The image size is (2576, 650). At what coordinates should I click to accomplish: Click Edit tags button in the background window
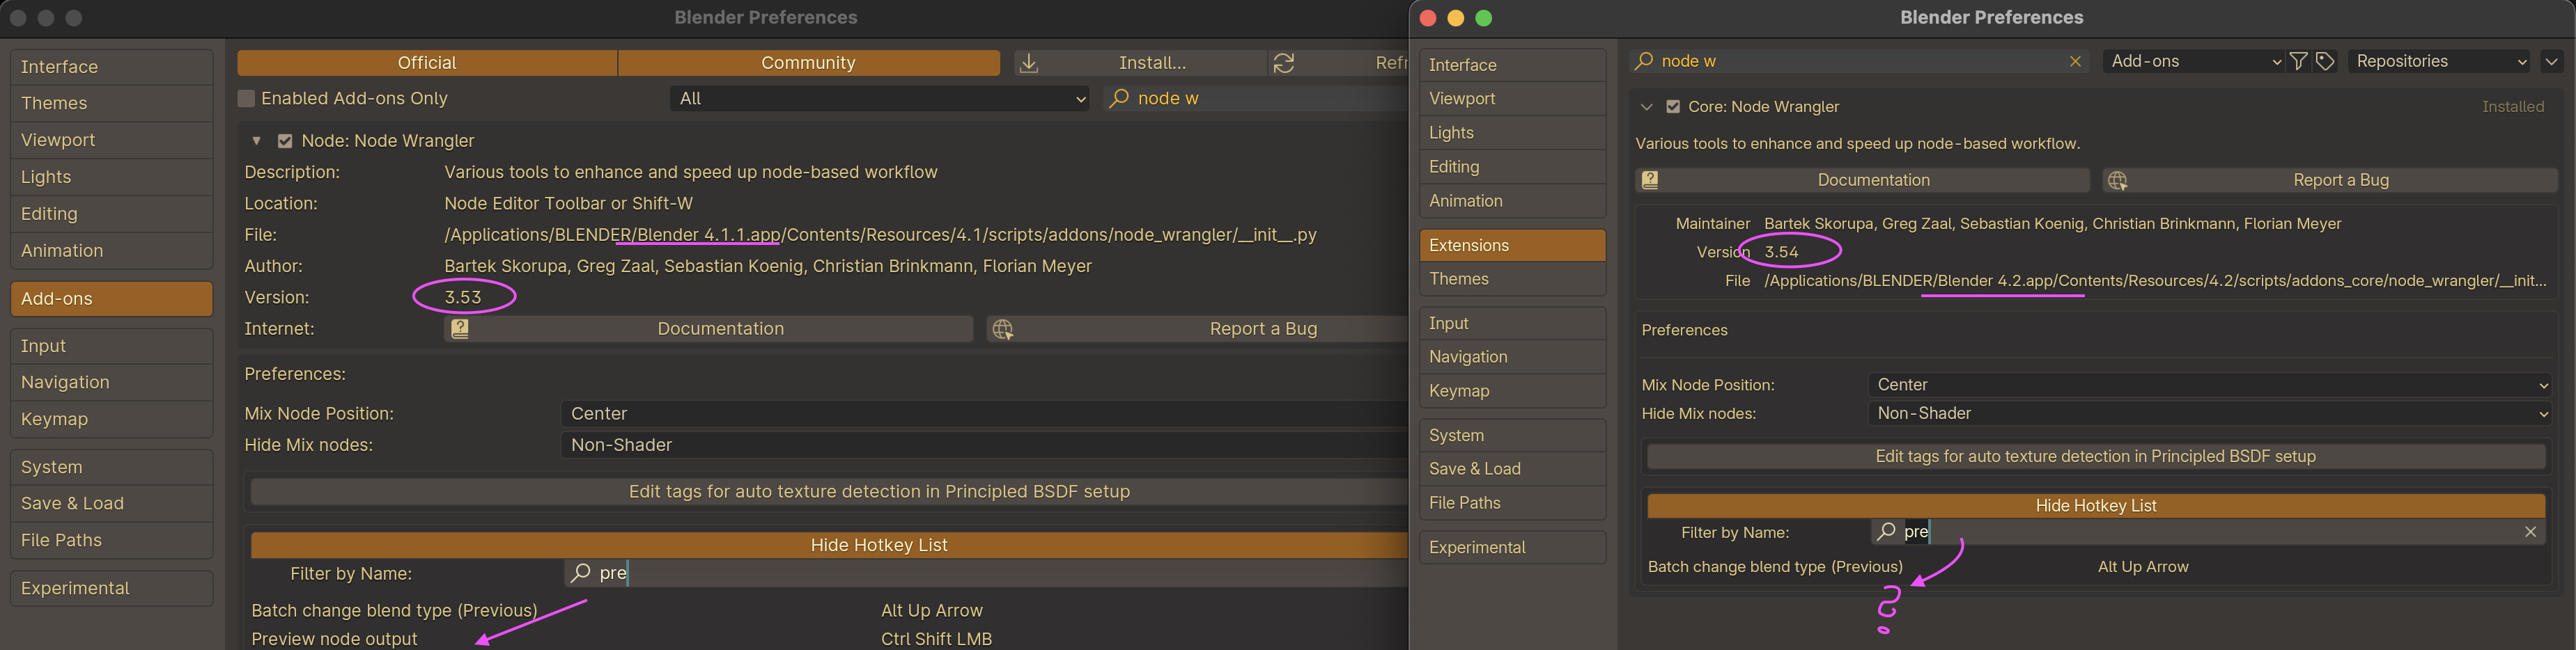tap(829, 492)
